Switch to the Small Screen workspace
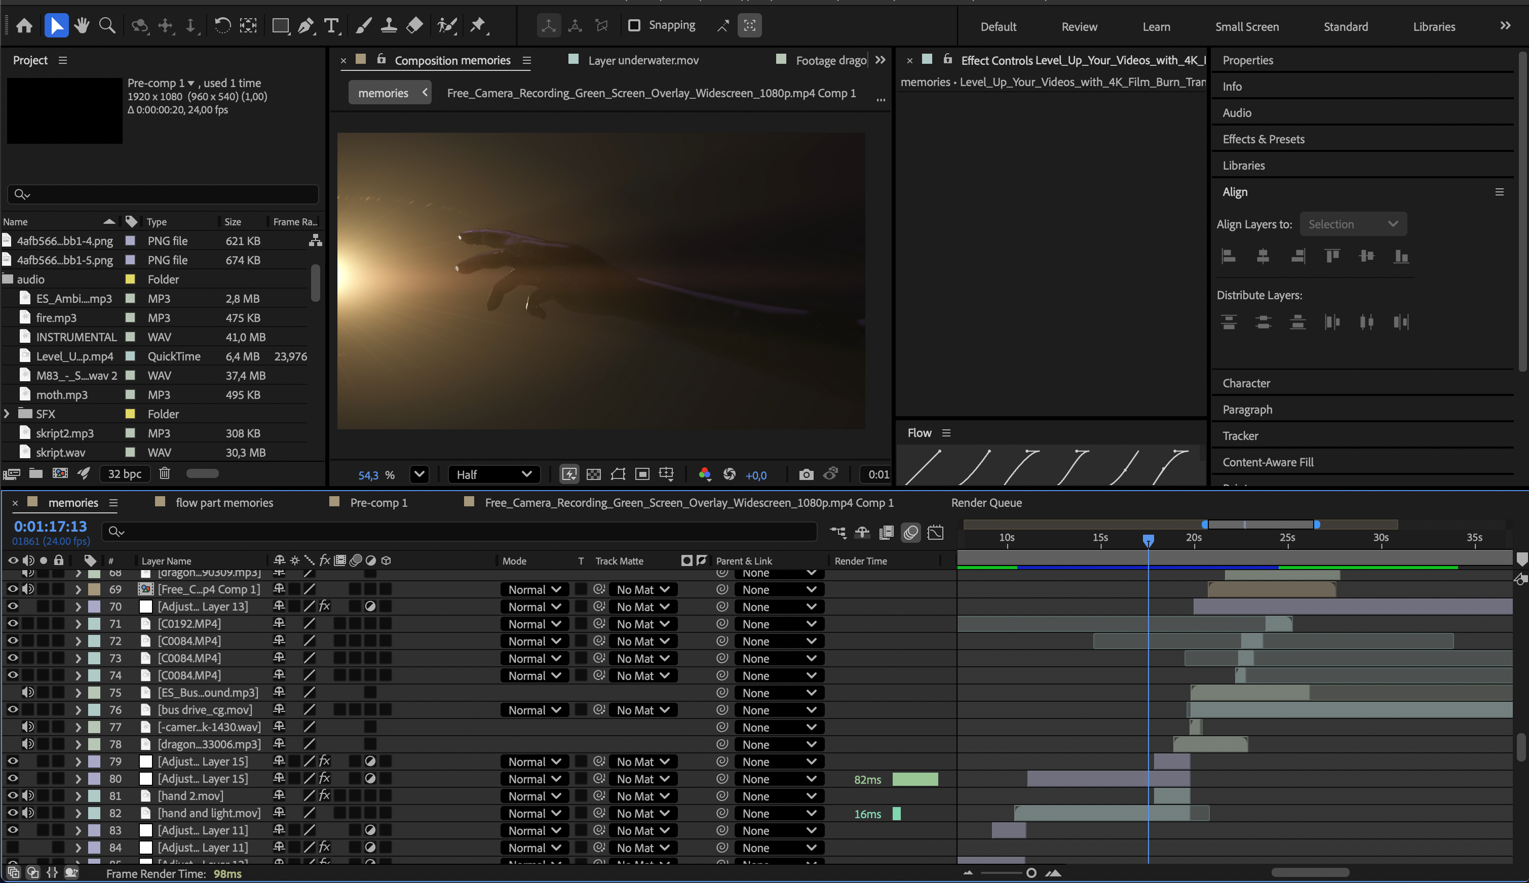The image size is (1529, 883). (x=1247, y=27)
